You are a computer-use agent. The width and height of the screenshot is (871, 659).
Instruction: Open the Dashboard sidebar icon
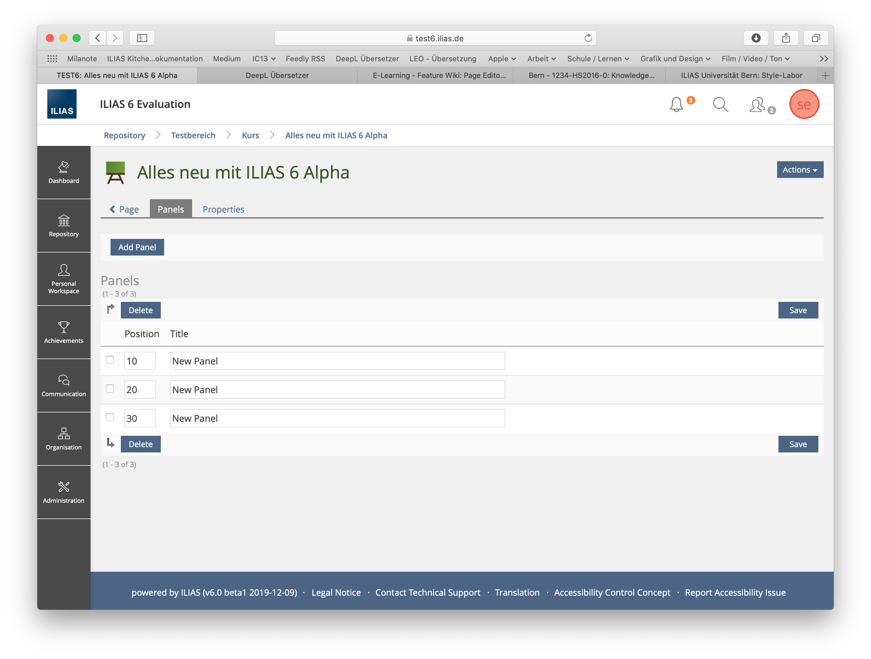point(63,172)
